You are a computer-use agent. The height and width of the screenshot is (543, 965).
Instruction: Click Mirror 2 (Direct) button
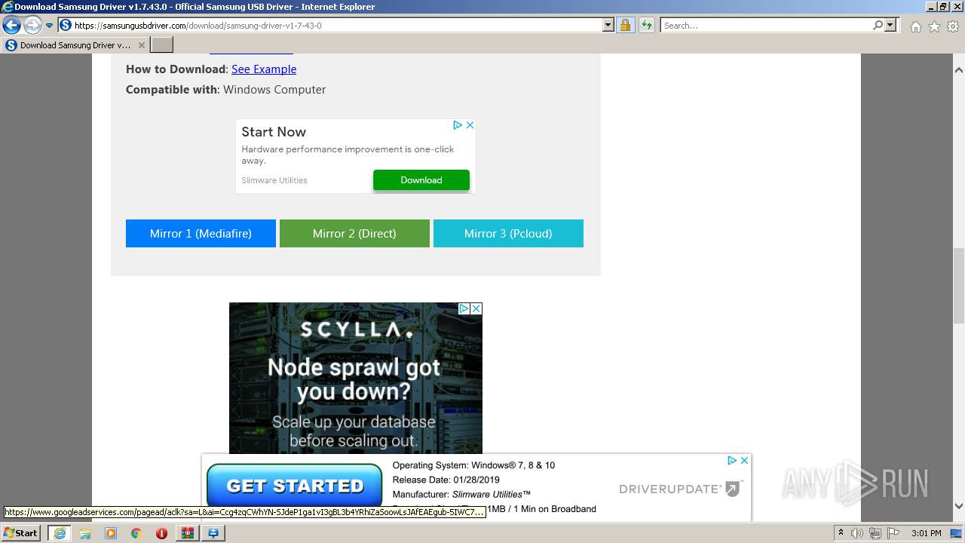tap(354, 234)
